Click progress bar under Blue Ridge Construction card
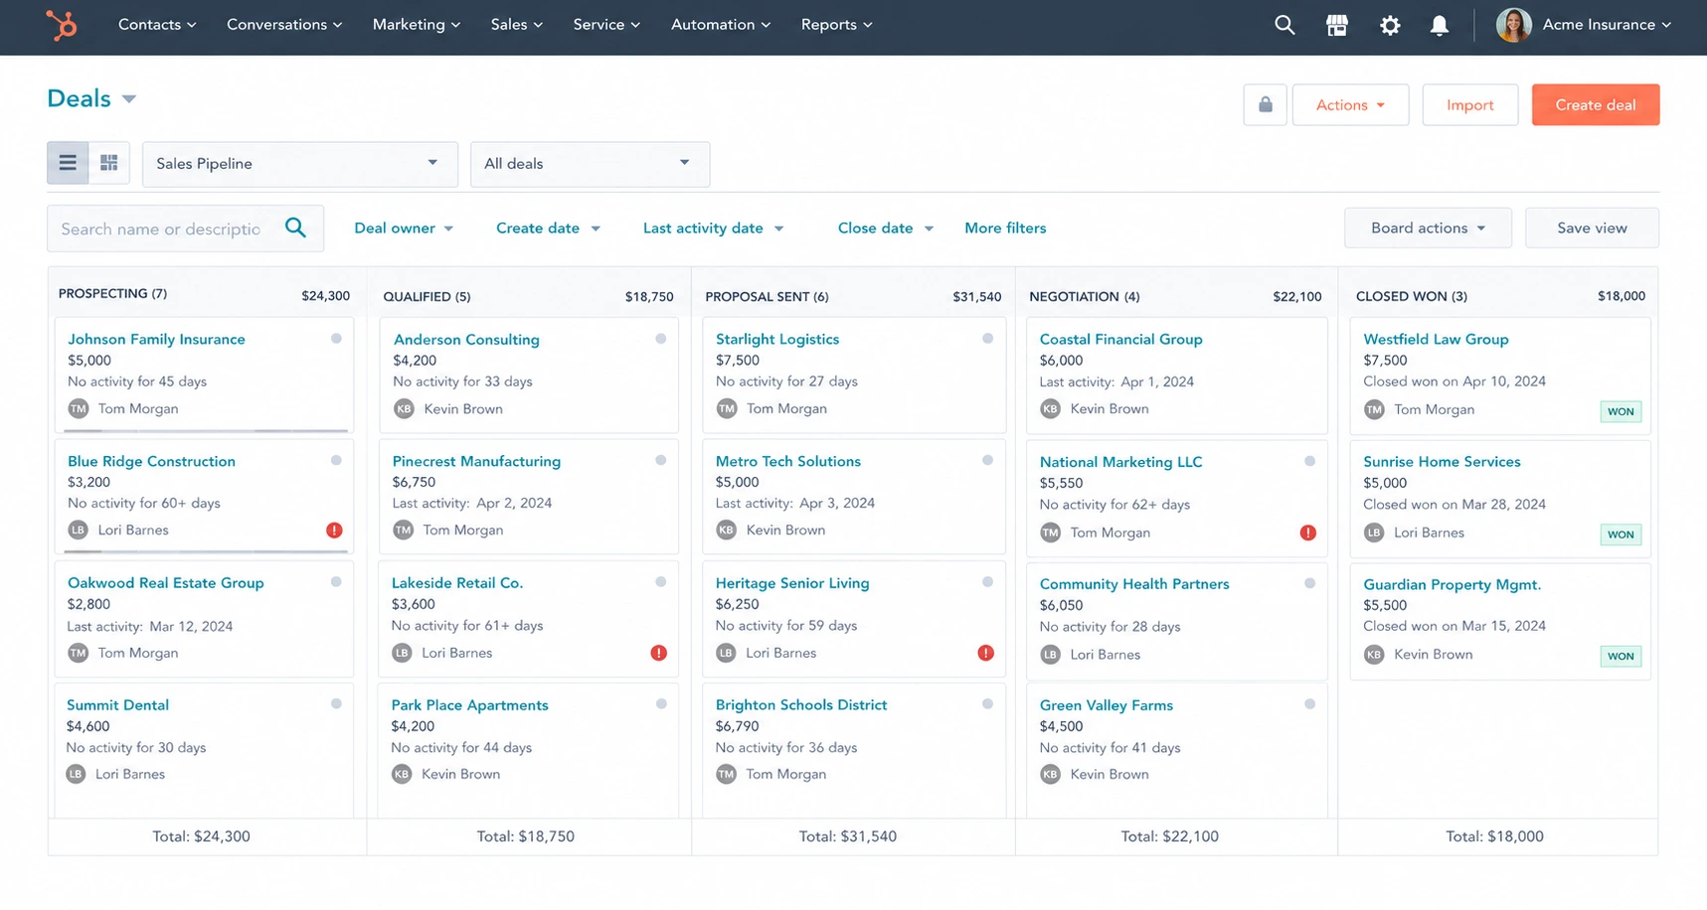This screenshot has width=1707, height=910. (206, 551)
